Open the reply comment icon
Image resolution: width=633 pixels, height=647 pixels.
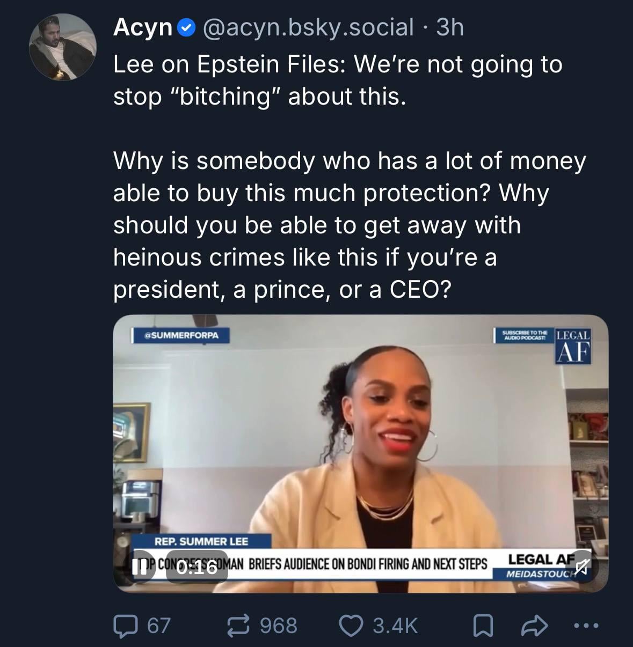124,626
